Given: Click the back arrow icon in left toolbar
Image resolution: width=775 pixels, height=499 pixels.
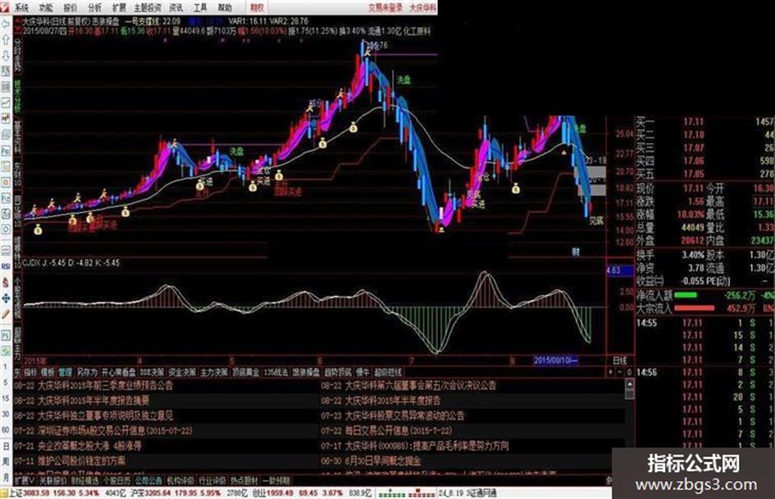Looking at the screenshot, I should [6, 23].
